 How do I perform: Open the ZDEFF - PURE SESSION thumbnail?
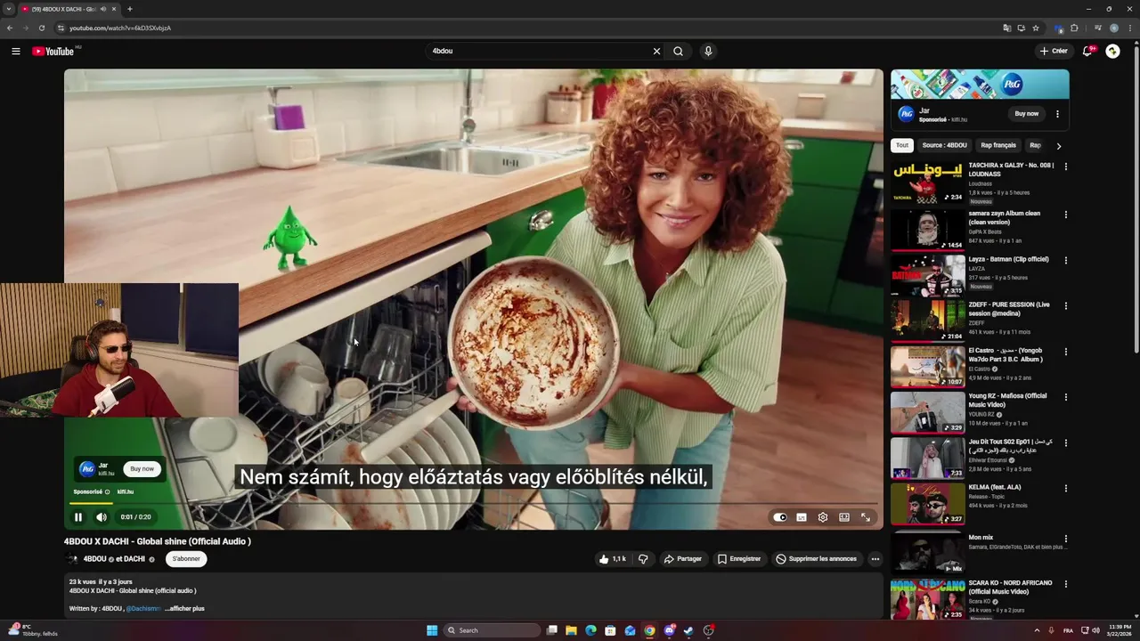[928, 320]
